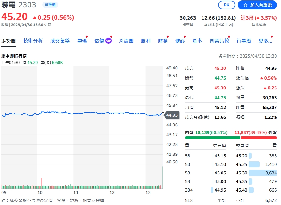Switch to the 技術分析 tab

click(33, 40)
